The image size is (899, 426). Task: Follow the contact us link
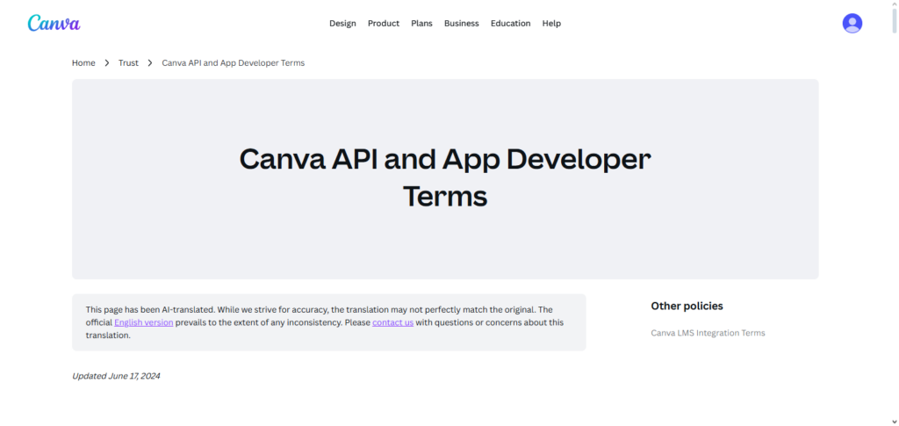392,322
